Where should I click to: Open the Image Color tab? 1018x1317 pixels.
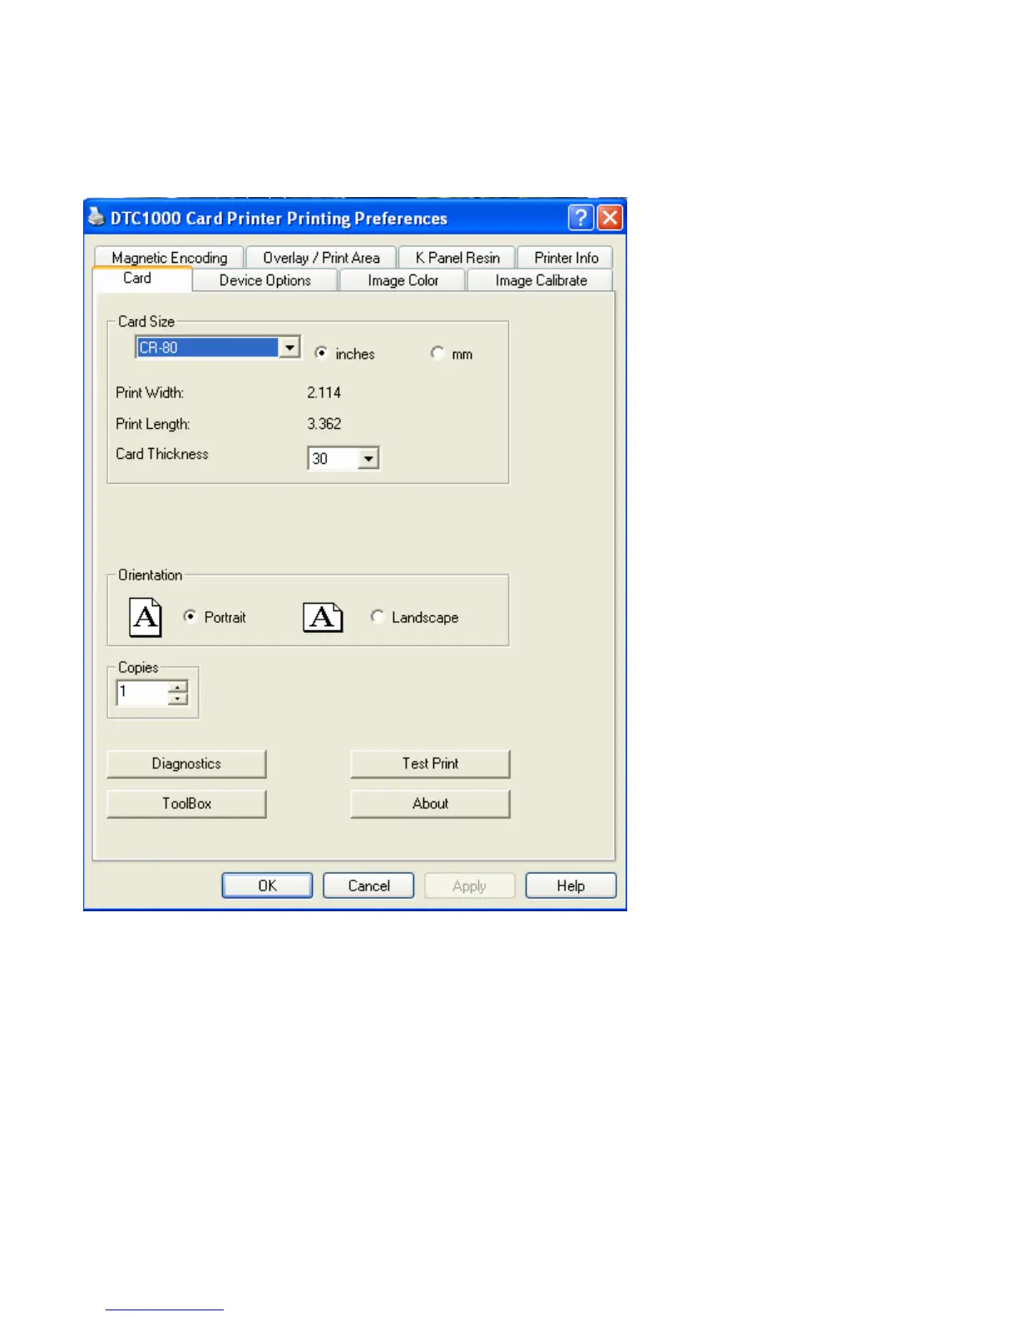click(x=403, y=280)
